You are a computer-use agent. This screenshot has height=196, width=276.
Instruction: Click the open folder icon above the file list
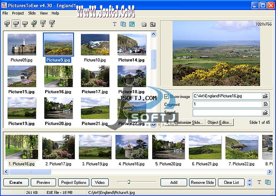pos(144,24)
